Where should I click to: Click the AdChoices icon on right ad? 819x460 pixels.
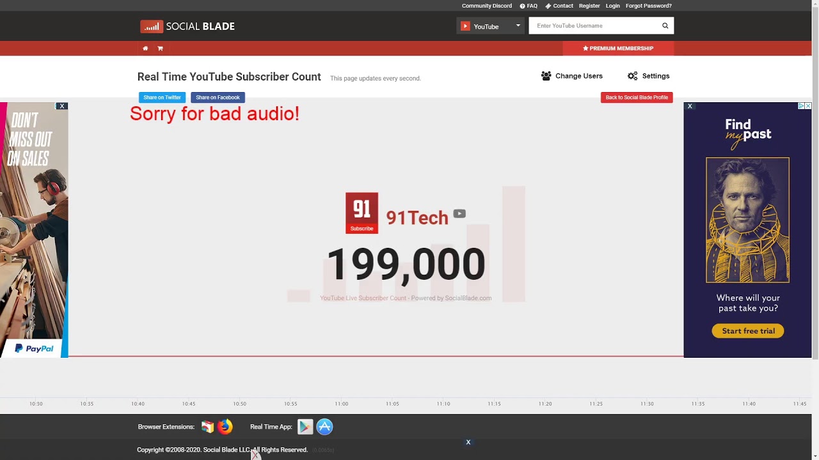point(801,106)
